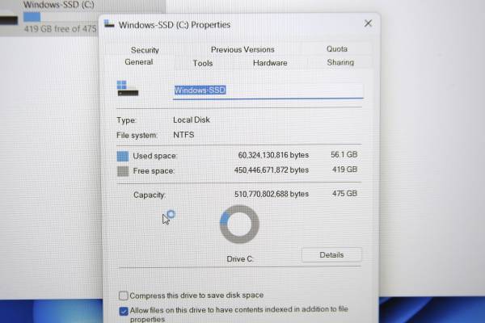
Task: Open the Sharing tab
Action: (340, 62)
